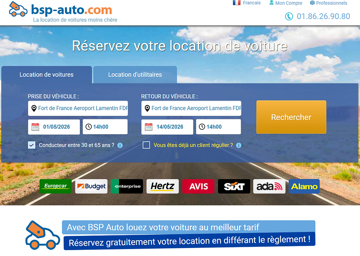The width and height of the screenshot is (360, 256).
Task: Click the phone icon beside 01.86.26.90.80
Action: click(x=289, y=16)
